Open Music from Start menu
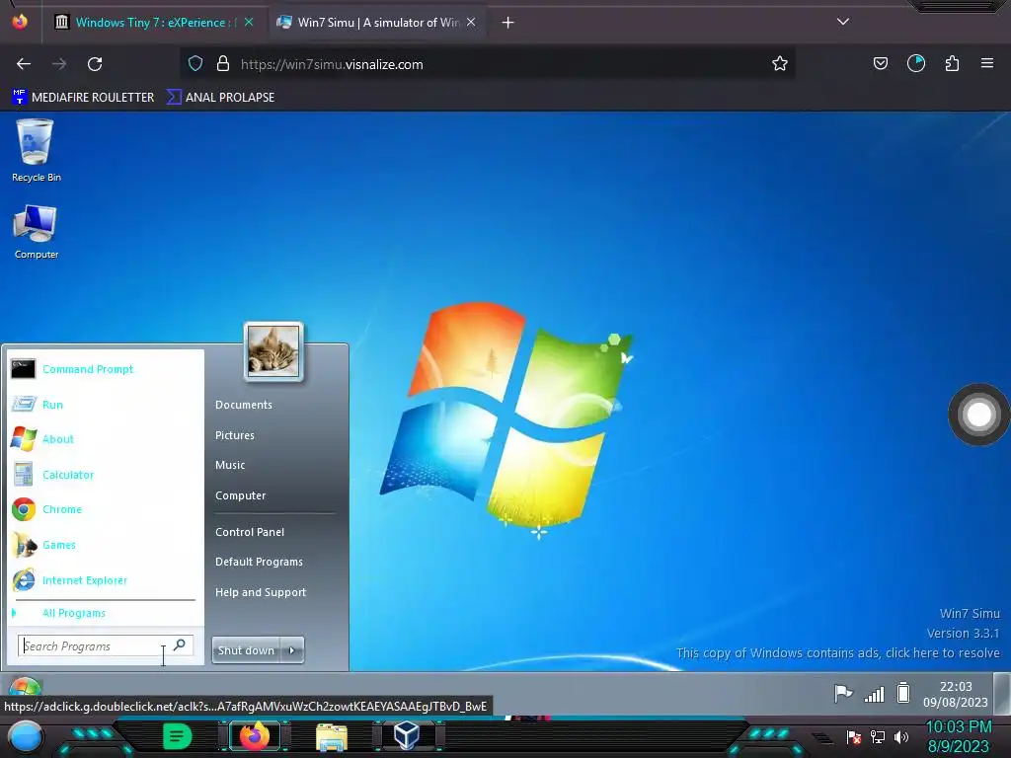Screen dimensions: 1011x758 (230, 465)
